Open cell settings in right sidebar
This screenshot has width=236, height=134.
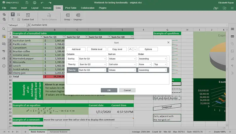coord(233,29)
